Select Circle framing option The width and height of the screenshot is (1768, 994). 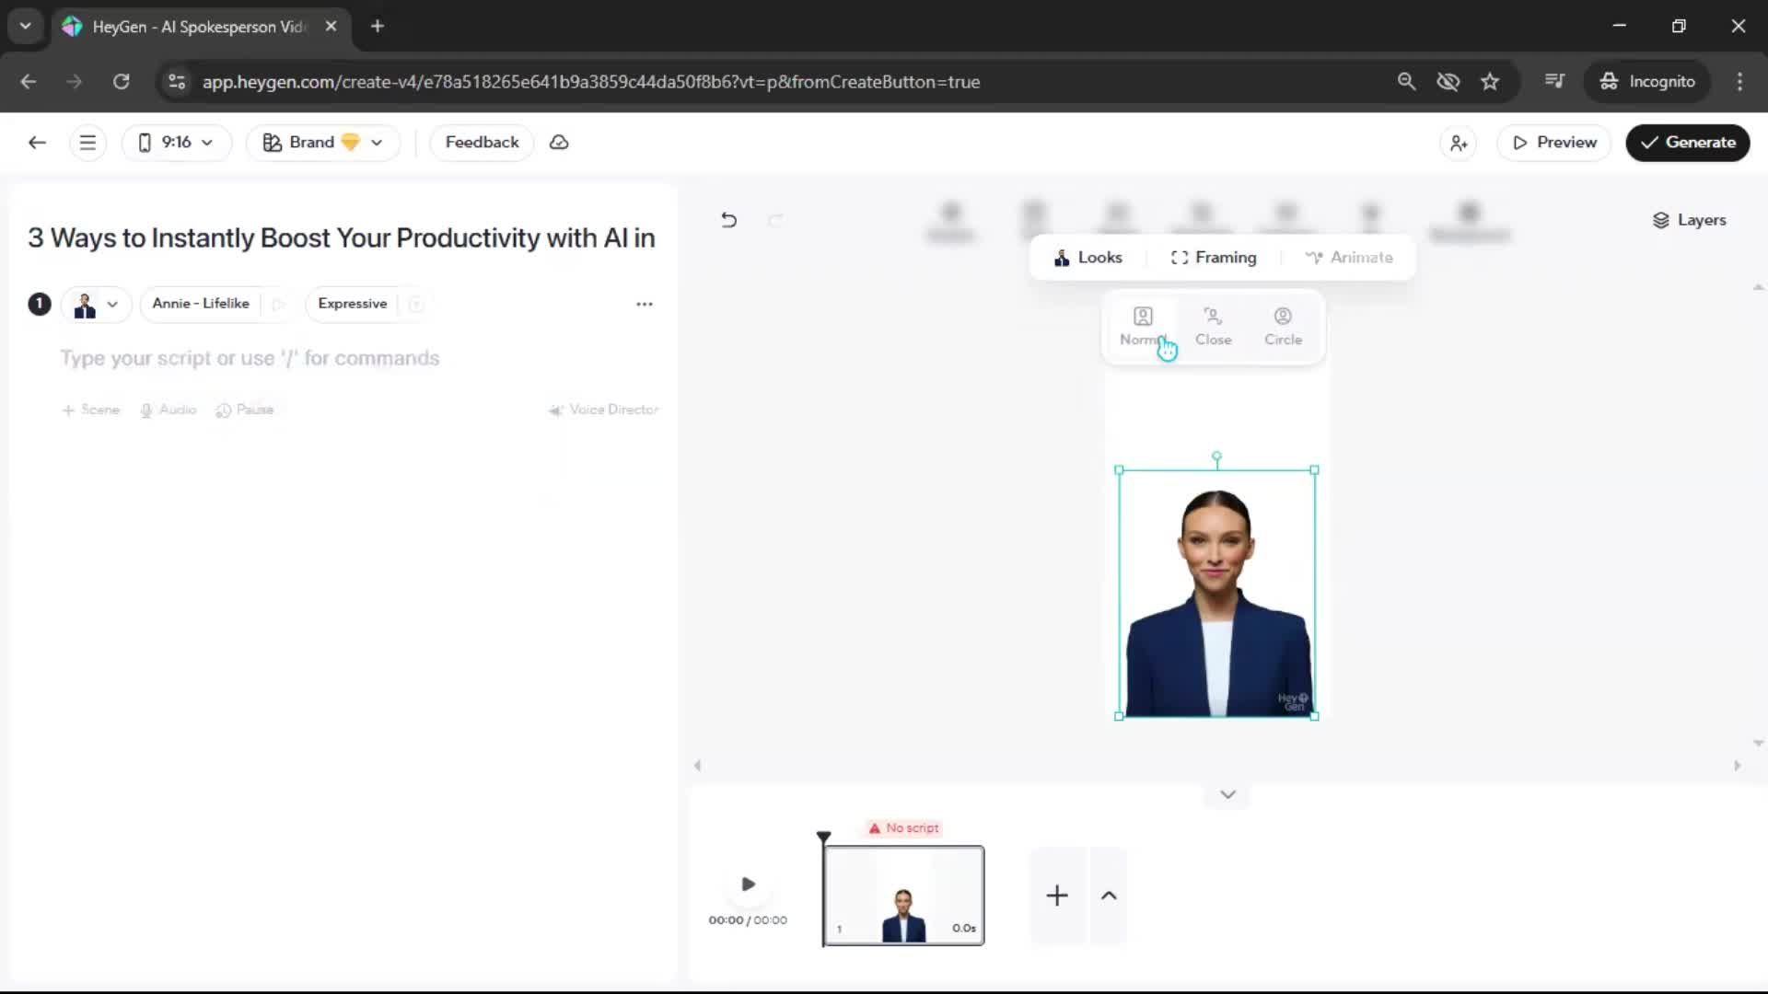tap(1283, 326)
